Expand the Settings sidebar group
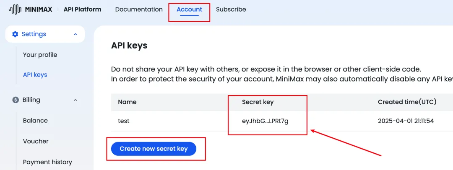The image size is (453, 170). pyautogui.click(x=45, y=34)
